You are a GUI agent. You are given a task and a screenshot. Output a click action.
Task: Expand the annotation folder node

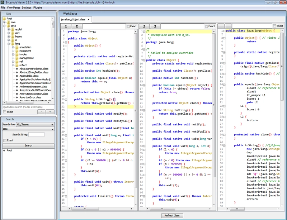13,47
